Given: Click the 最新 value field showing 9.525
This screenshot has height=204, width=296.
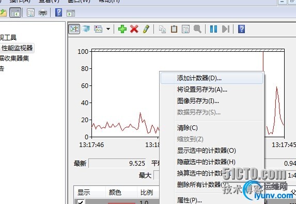Looking at the screenshot, I should click(117, 163).
